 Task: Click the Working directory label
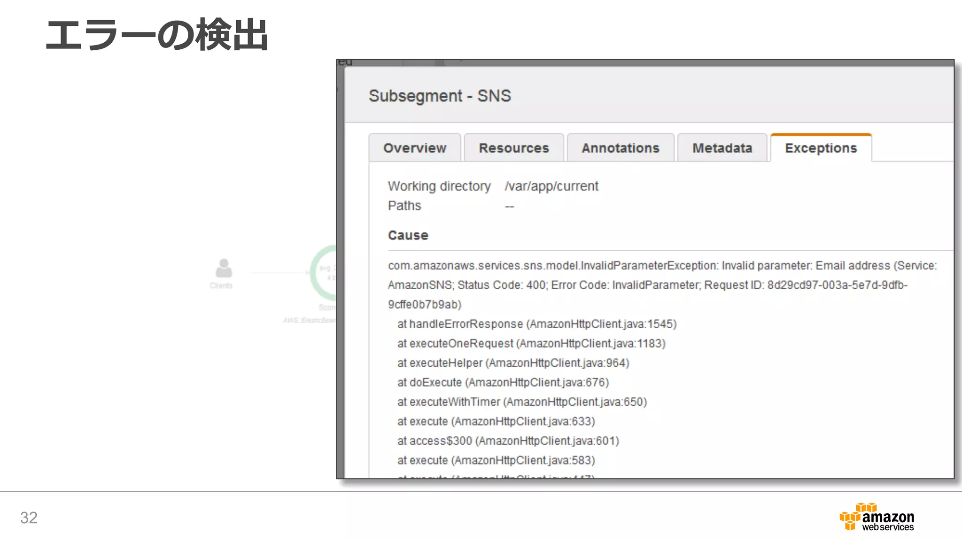pos(439,186)
